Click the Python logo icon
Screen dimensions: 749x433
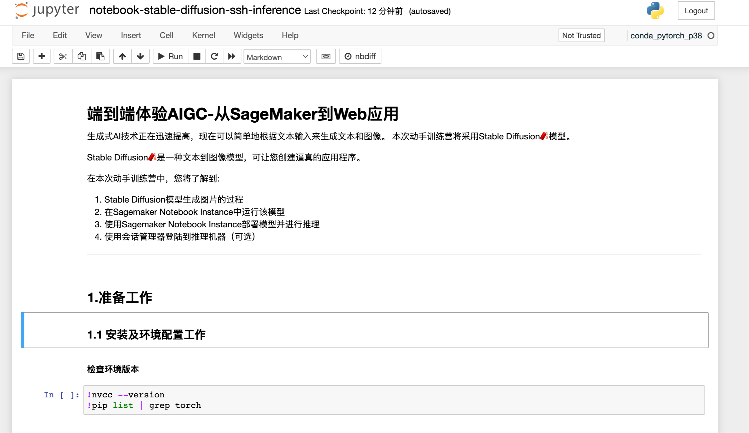pos(655,11)
